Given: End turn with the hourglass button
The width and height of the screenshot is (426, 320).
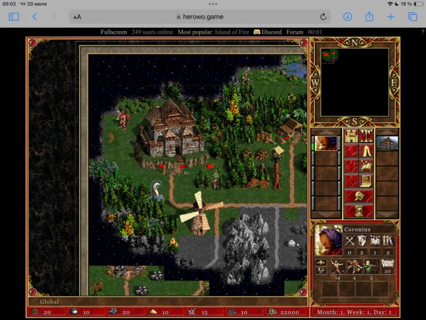Looking at the screenshot, I should click(x=359, y=211).
